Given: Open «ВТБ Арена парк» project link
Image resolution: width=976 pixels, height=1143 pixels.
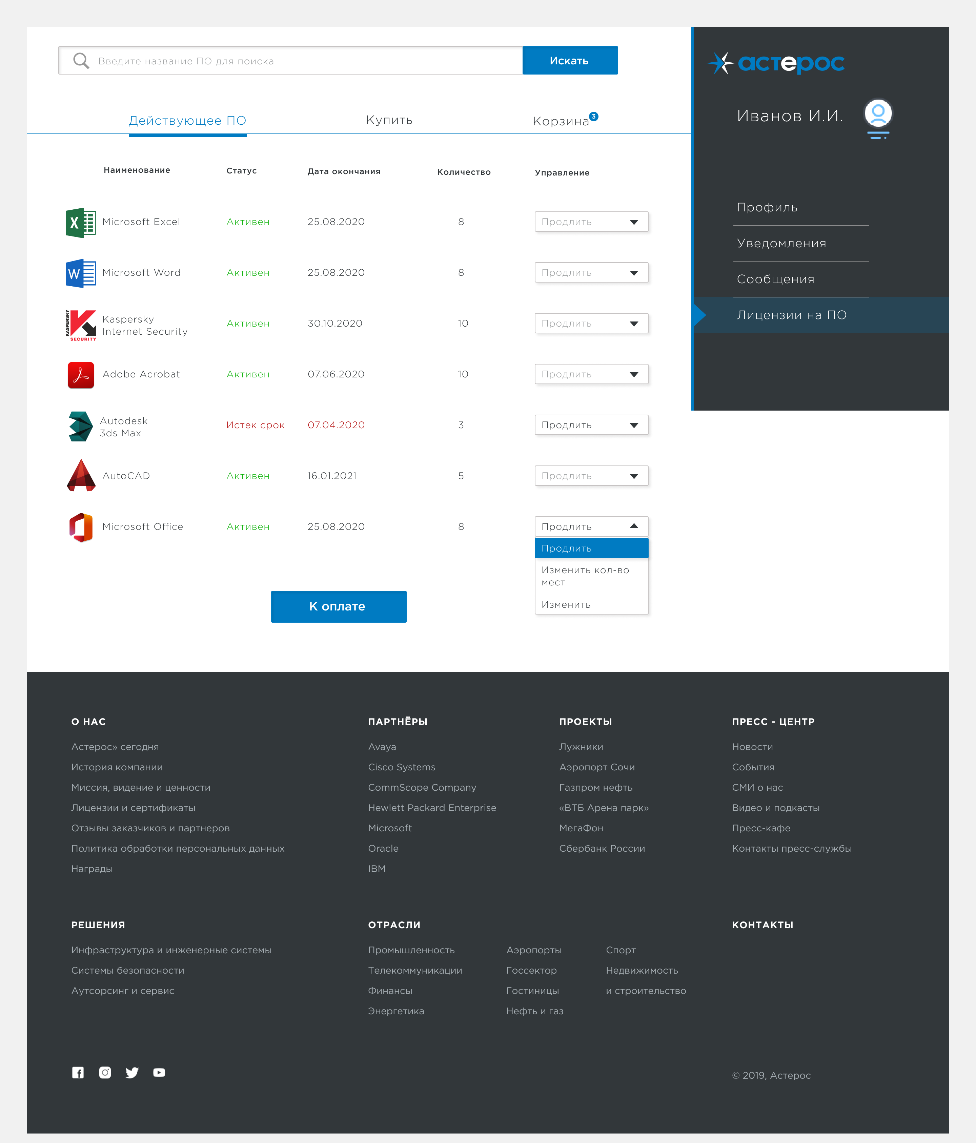Looking at the screenshot, I should tap(604, 808).
